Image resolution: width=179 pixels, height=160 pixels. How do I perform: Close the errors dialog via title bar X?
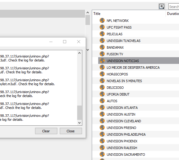(x=79, y=42)
